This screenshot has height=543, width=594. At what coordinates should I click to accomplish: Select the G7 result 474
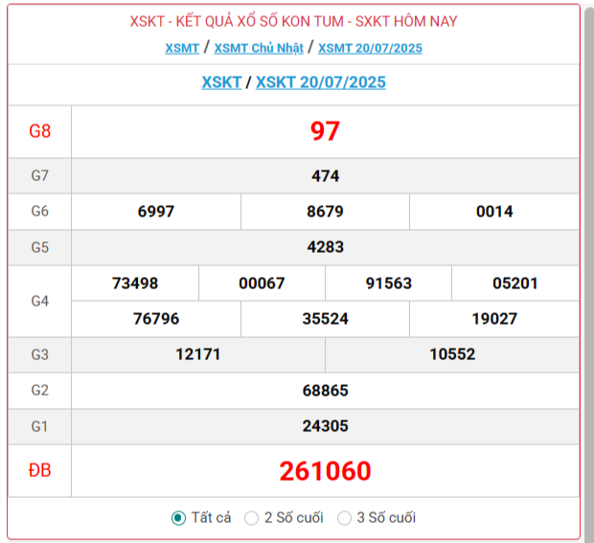point(325,176)
